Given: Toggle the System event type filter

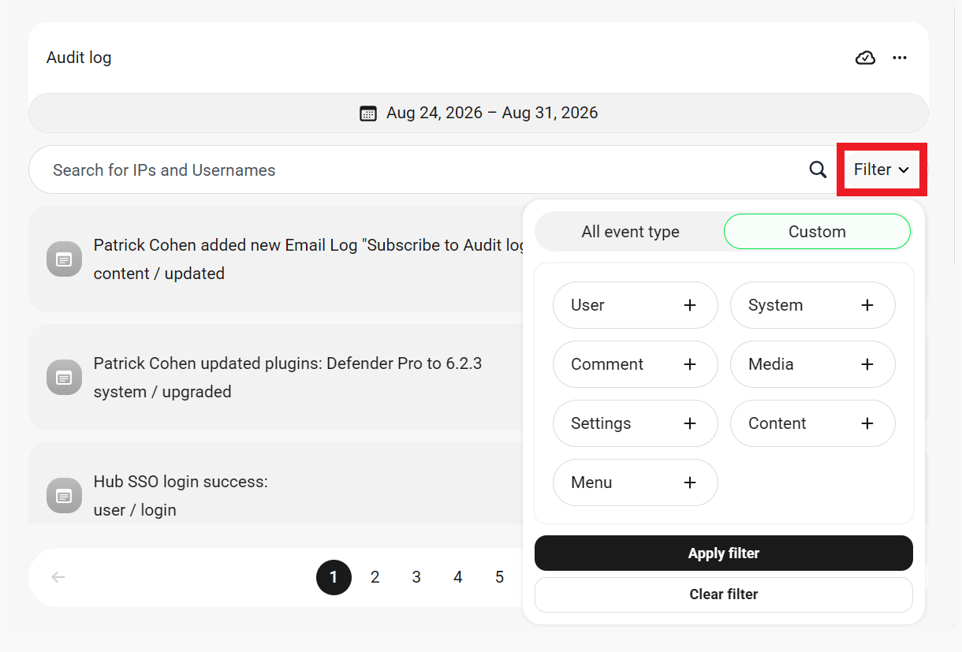Looking at the screenshot, I should tap(813, 305).
